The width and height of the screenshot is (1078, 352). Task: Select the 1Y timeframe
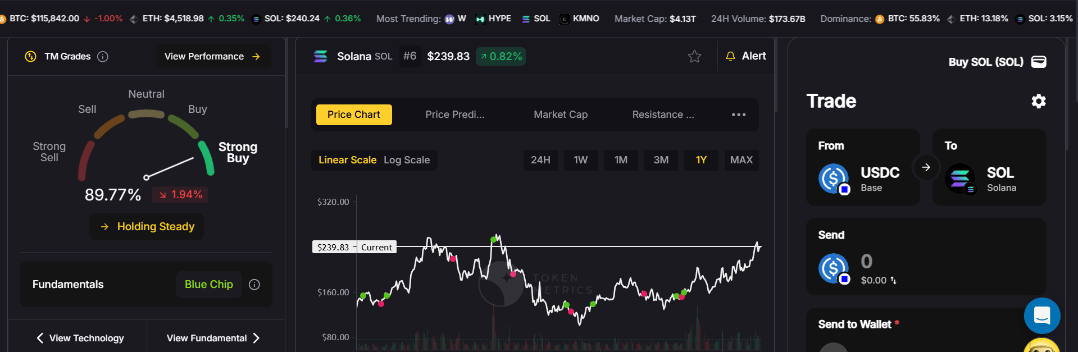tap(701, 160)
